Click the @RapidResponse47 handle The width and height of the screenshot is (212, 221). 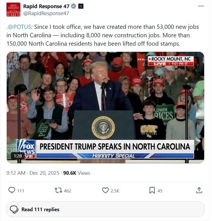coord(46,13)
